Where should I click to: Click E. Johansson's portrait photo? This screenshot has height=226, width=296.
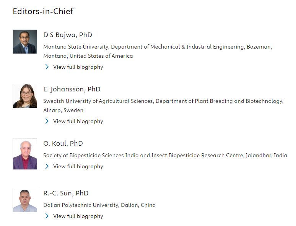pyautogui.click(x=25, y=96)
